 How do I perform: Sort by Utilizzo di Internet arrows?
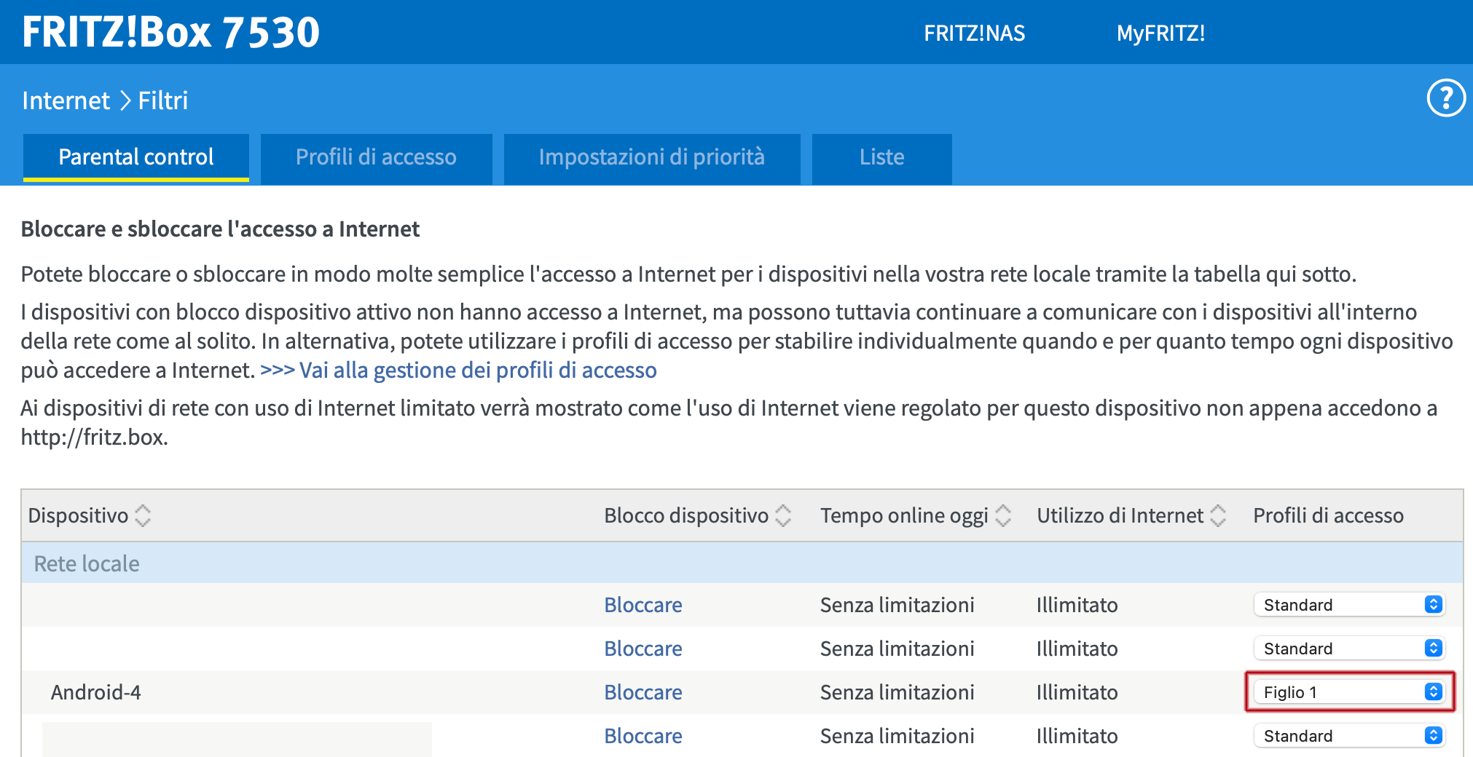point(1218,515)
